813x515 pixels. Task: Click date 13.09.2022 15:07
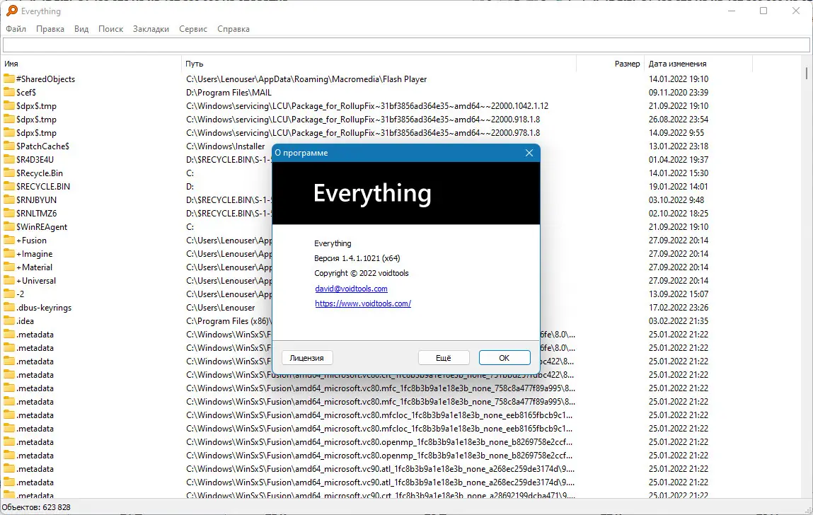678,294
